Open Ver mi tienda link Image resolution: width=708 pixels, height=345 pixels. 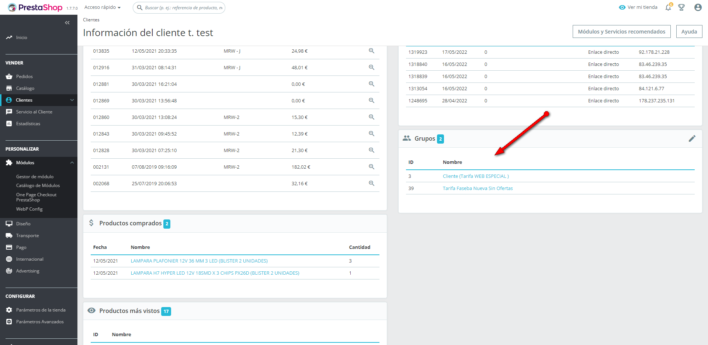point(642,7)
